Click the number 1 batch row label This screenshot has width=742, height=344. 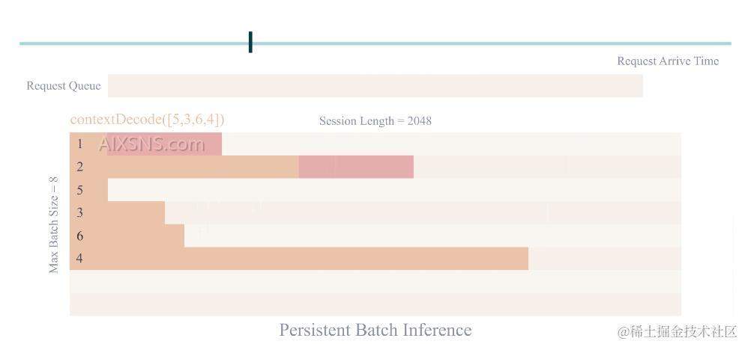point(79,144)
